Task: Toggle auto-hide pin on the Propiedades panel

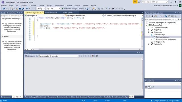Action: [x=178, y=81]
